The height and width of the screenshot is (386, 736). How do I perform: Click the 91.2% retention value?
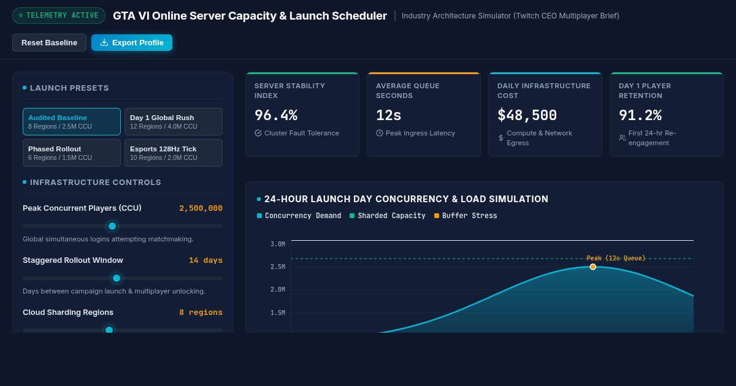tap(640, 115)
